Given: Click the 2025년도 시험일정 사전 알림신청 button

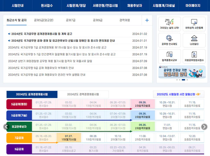Looking at the screenshot, I should click(178, 94).
